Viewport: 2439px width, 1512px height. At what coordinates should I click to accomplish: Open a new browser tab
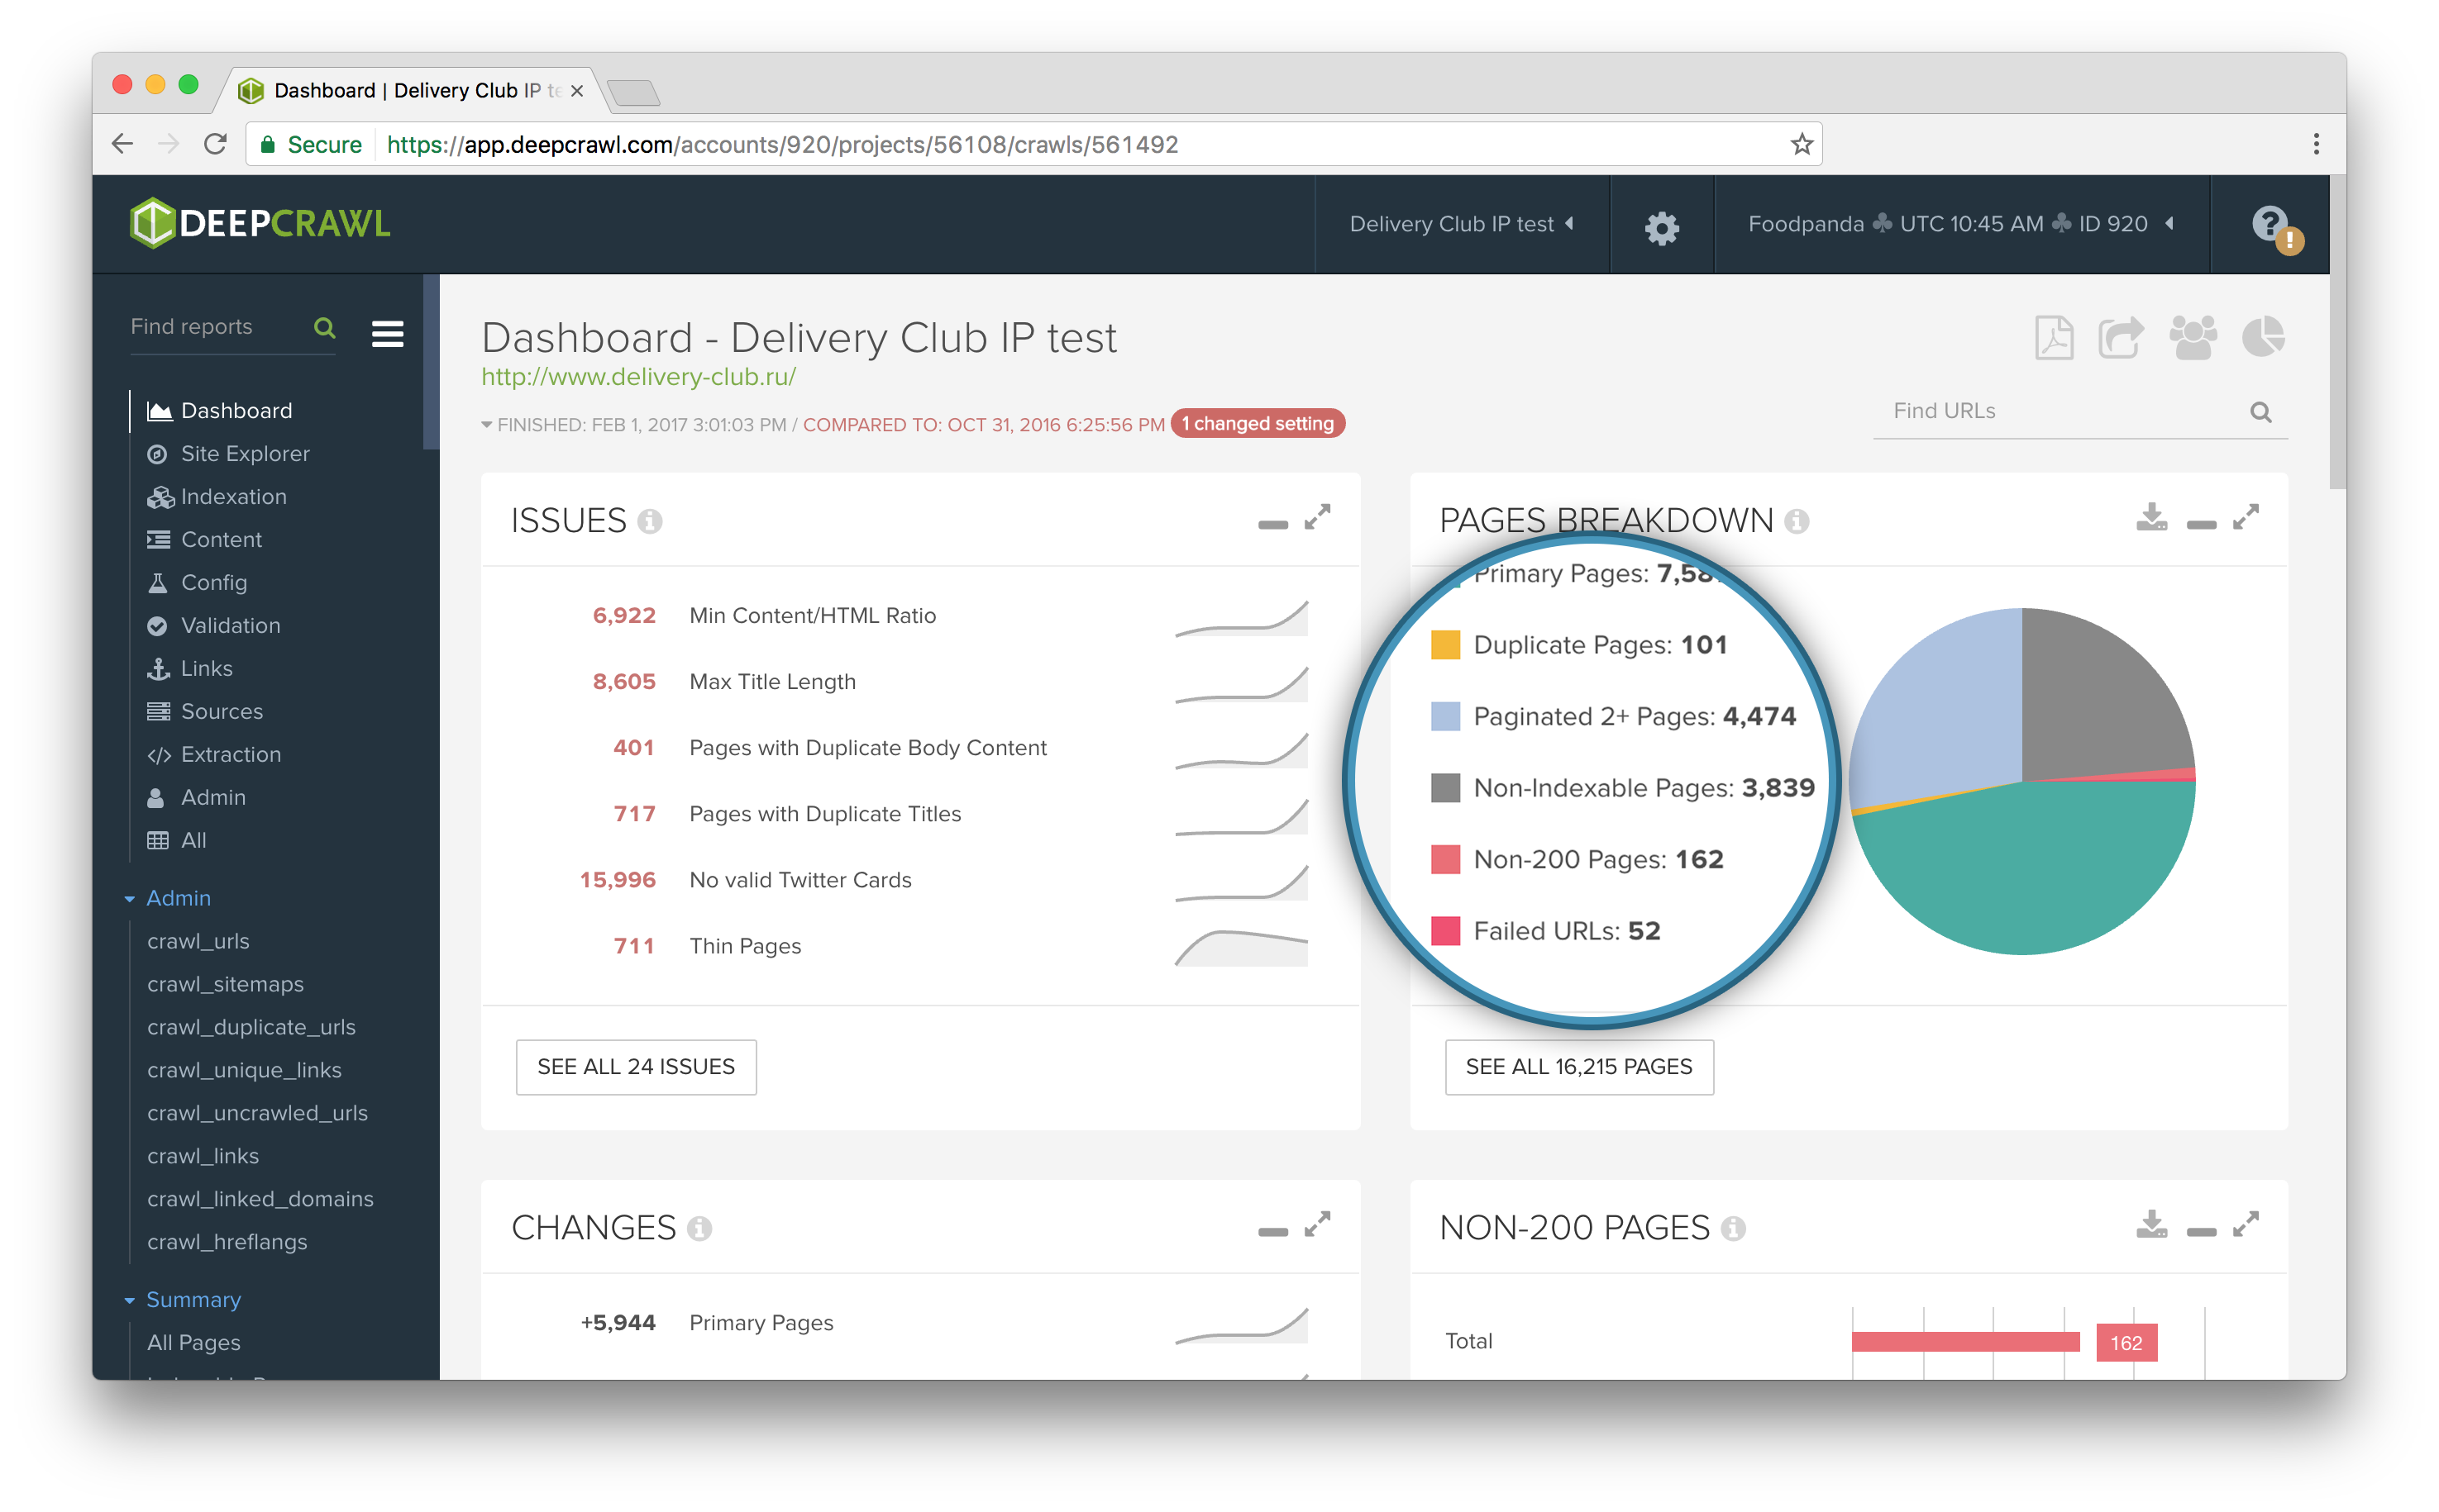pyautogui.click(x=632, y=92)
